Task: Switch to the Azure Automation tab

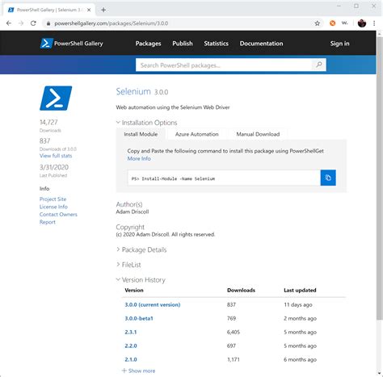Action: click(x=197, y=134)
